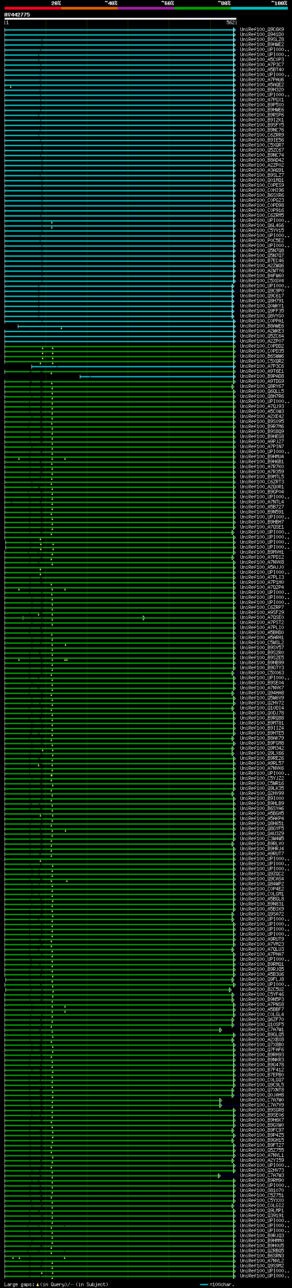This screenshot has height=1288, width=292.
Task: Select the query name AV442775
Action: pyautogui.click(x=17, y=15)
